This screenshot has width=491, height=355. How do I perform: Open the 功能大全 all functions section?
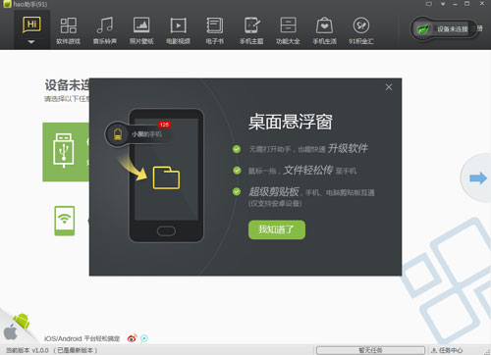point(288,30)
